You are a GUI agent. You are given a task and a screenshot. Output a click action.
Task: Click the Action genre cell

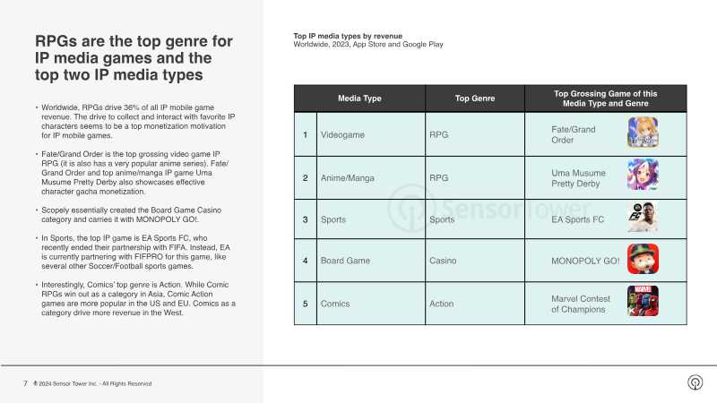(x=442, y=304)
